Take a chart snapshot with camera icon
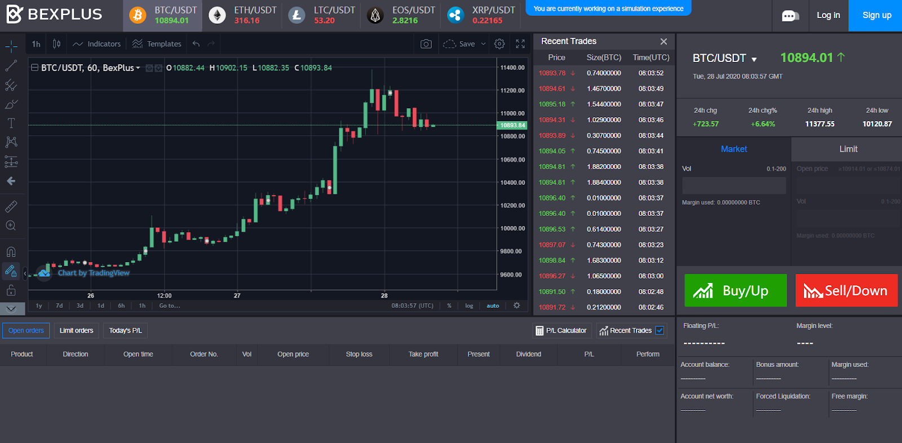Screen dimensions: 902x443 tap(426, 44)
